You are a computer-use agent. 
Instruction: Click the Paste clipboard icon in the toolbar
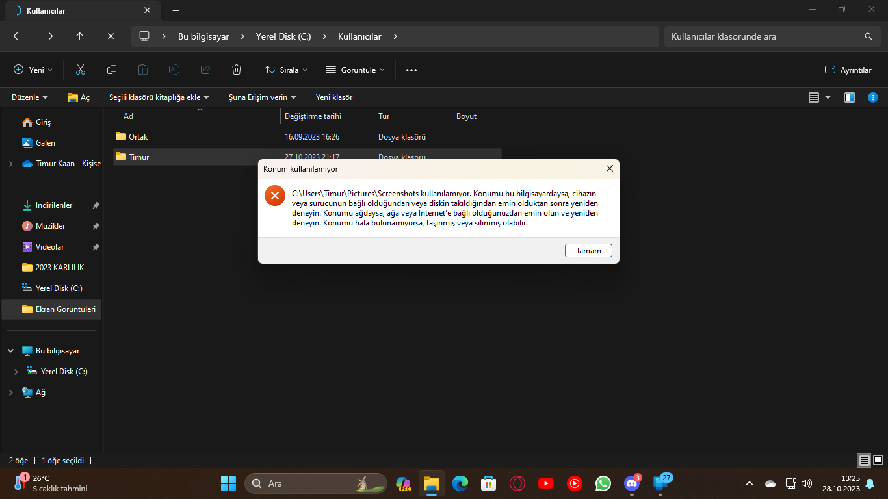click(143, 70)
